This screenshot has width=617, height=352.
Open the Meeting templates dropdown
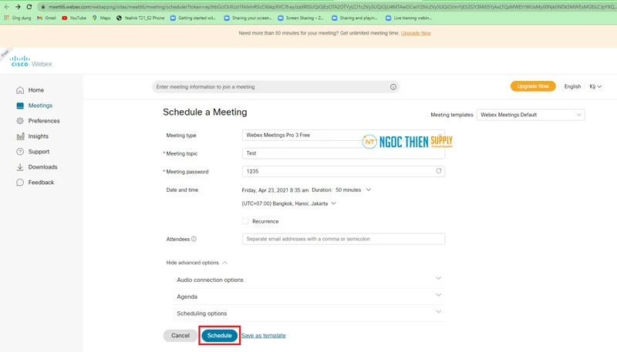(531, 115)
